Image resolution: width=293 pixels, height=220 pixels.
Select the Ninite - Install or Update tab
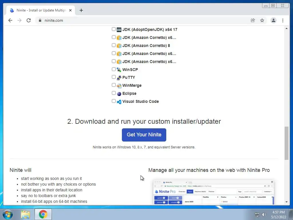[x=41, y=10]
